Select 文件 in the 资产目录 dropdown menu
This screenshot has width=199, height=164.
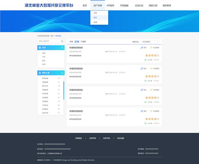point(99,13)
